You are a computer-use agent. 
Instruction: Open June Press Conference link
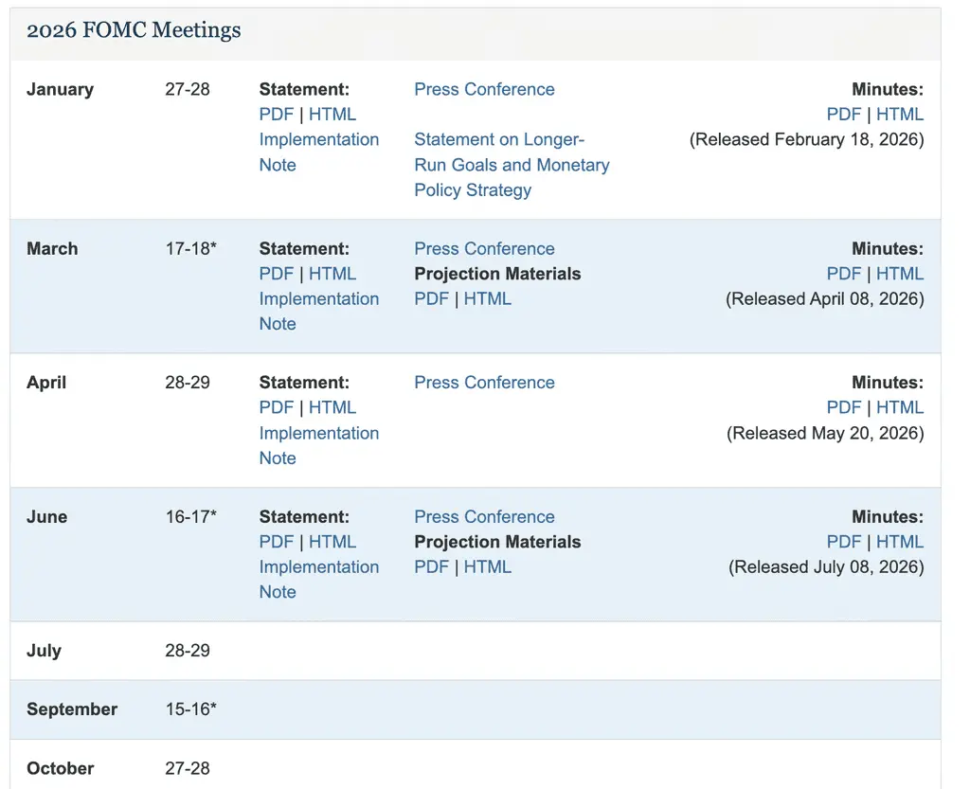click(x=484, y=516)
